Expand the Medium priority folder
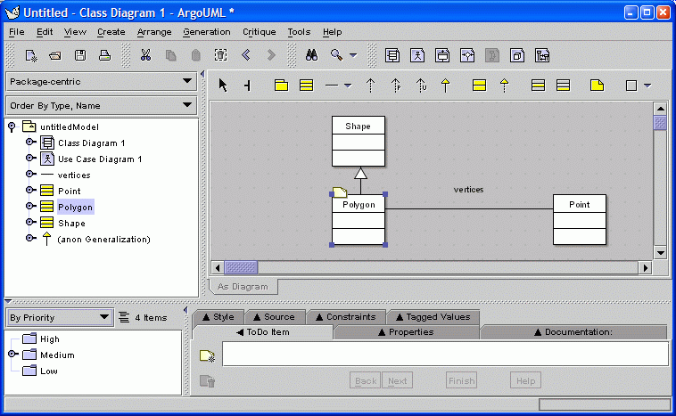Viewport: 676px width, 416px height. pos(13,354)
